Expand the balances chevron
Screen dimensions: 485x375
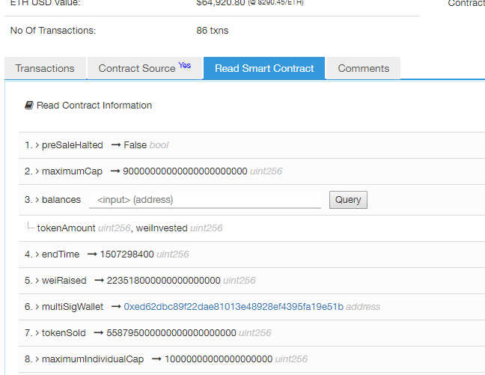37,200
